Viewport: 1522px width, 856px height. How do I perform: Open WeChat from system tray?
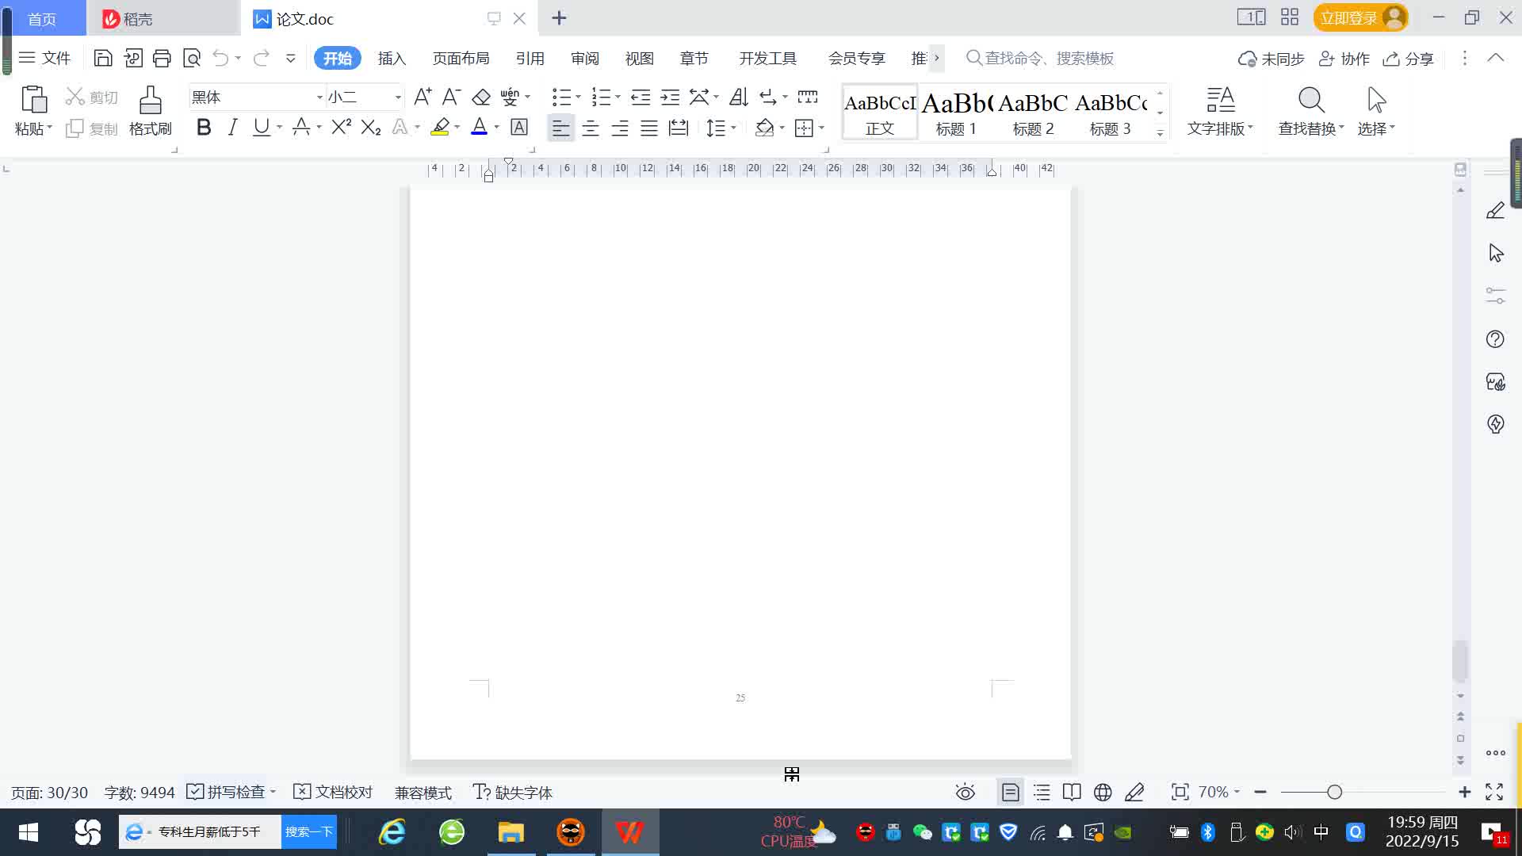pyautogui.click(x=922, y=832)
